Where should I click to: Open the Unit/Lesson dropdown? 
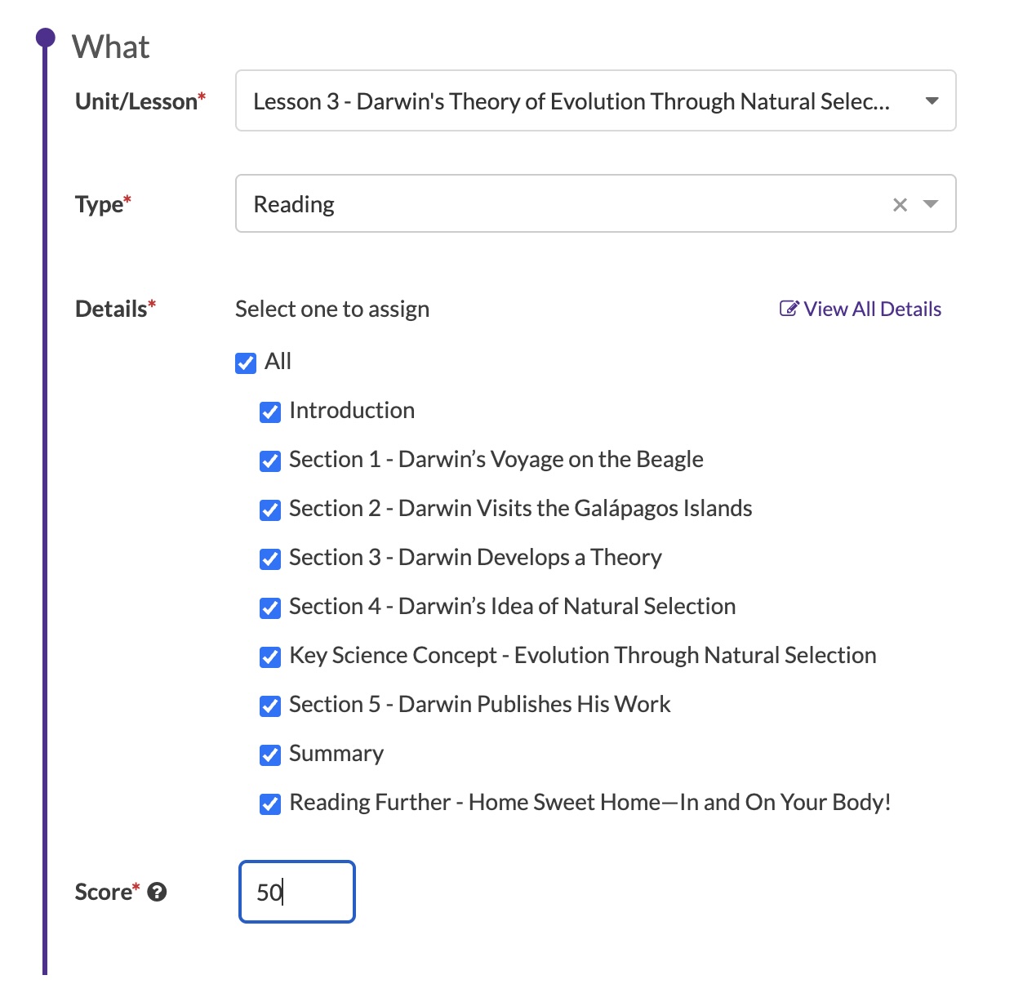[x=595, y=101]
